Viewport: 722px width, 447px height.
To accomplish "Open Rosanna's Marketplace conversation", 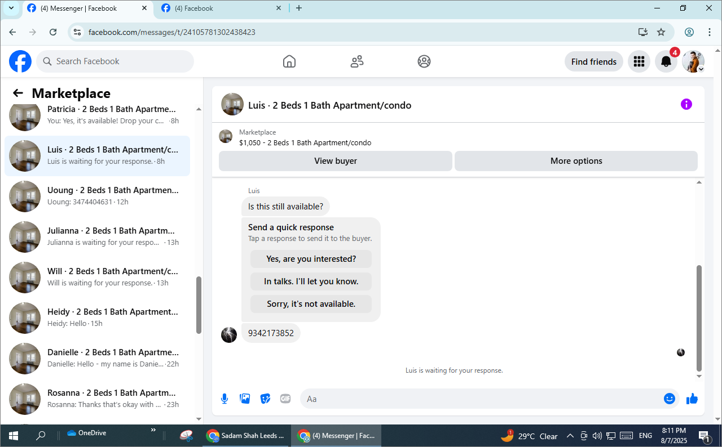I will (x=97, y=399).
